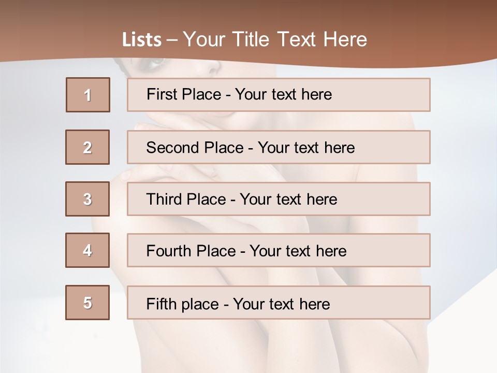Select the number 2 box
This screenshot has width=497, height=373.
[x=87, y=147]
